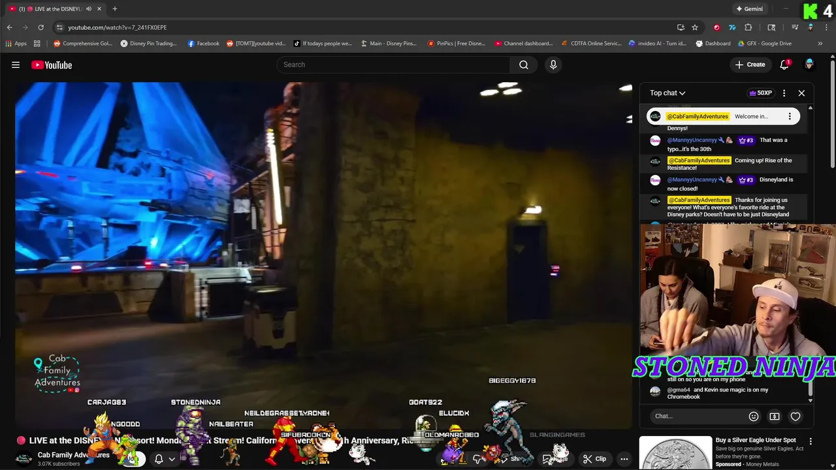
Task: Expand Top chat dropdown
Action: tap(667, 93)
